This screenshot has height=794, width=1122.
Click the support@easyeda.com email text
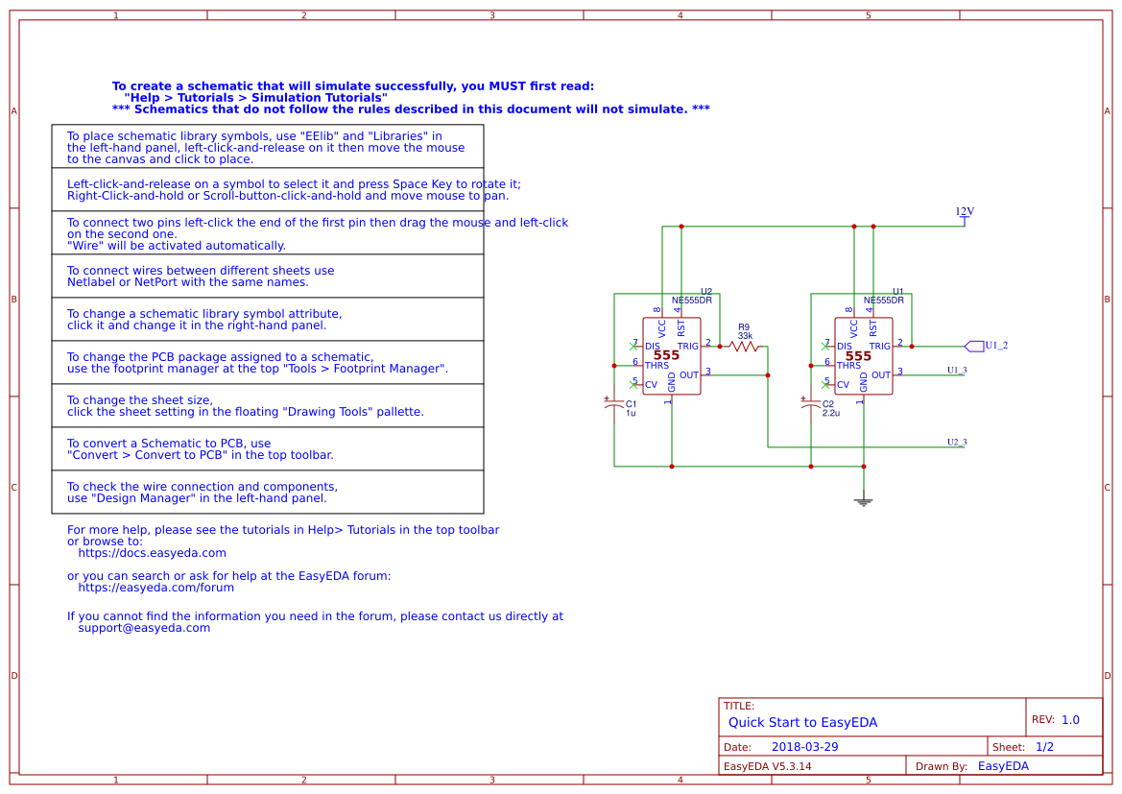click(x=144, y=628)
